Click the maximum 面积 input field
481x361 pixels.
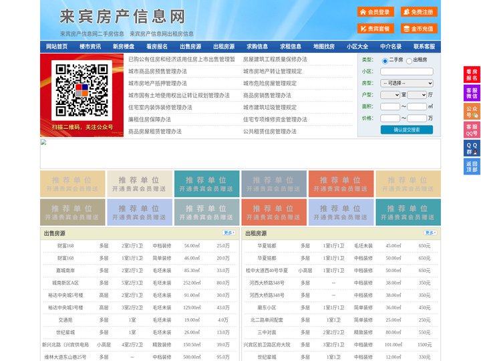[x=417, y=106]
